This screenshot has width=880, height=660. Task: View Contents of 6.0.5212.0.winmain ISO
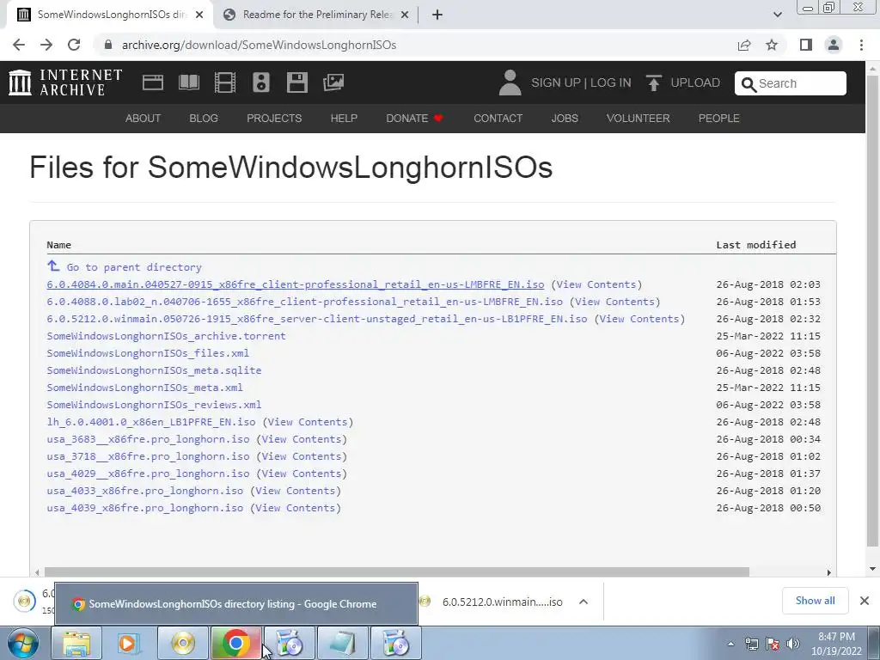(x=639, y=319)
